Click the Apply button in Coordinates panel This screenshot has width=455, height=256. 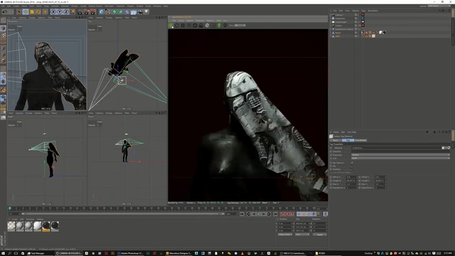tap(319, 235)
